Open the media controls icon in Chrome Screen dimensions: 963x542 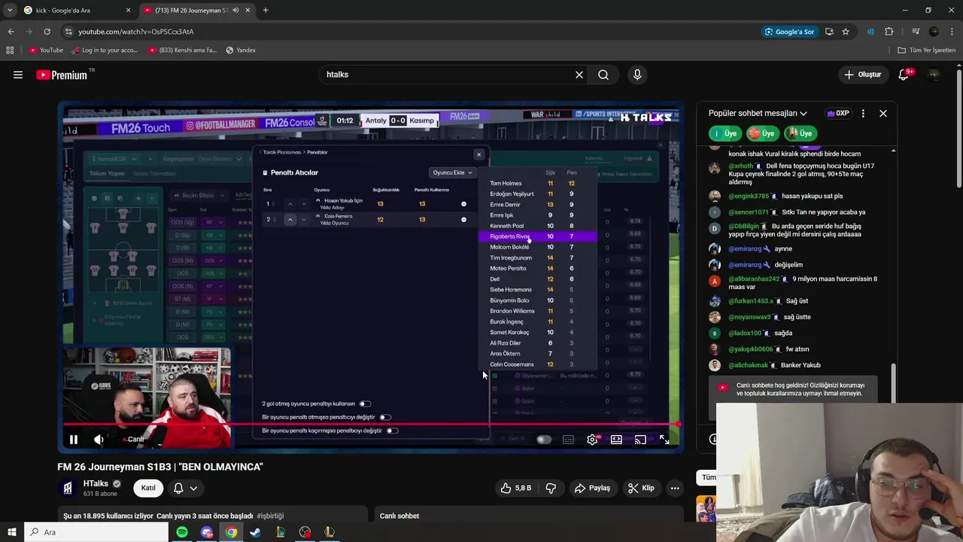pos(915,32)
